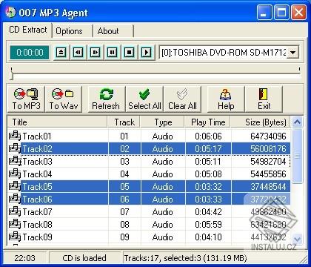This screenshot has height=267, width=311.
Task: Click the 'Tracks:17, selected:3' status text
Action: [x=162, y=258]
